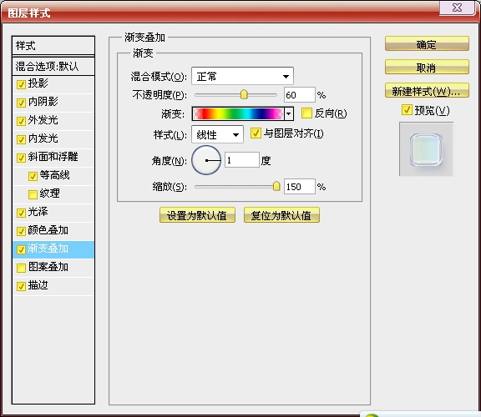Screen dimensions: 481x417
Task: Click 设置为默认值 make default button
Action: [x=197, y=215]
